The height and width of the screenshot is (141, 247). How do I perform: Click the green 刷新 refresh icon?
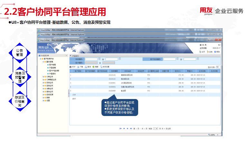tap(93, 67)
